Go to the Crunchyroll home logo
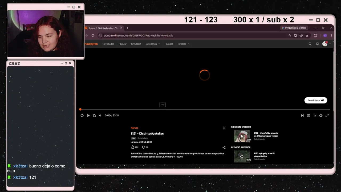 [91, 44]
